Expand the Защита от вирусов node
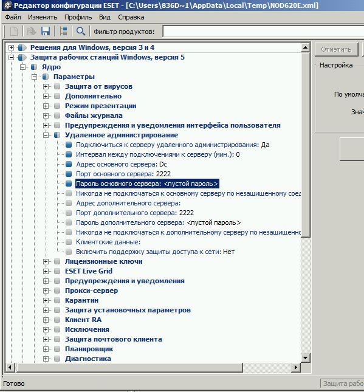Image resolution: width=364 pixels, height=392 pixels. (46, 86)
